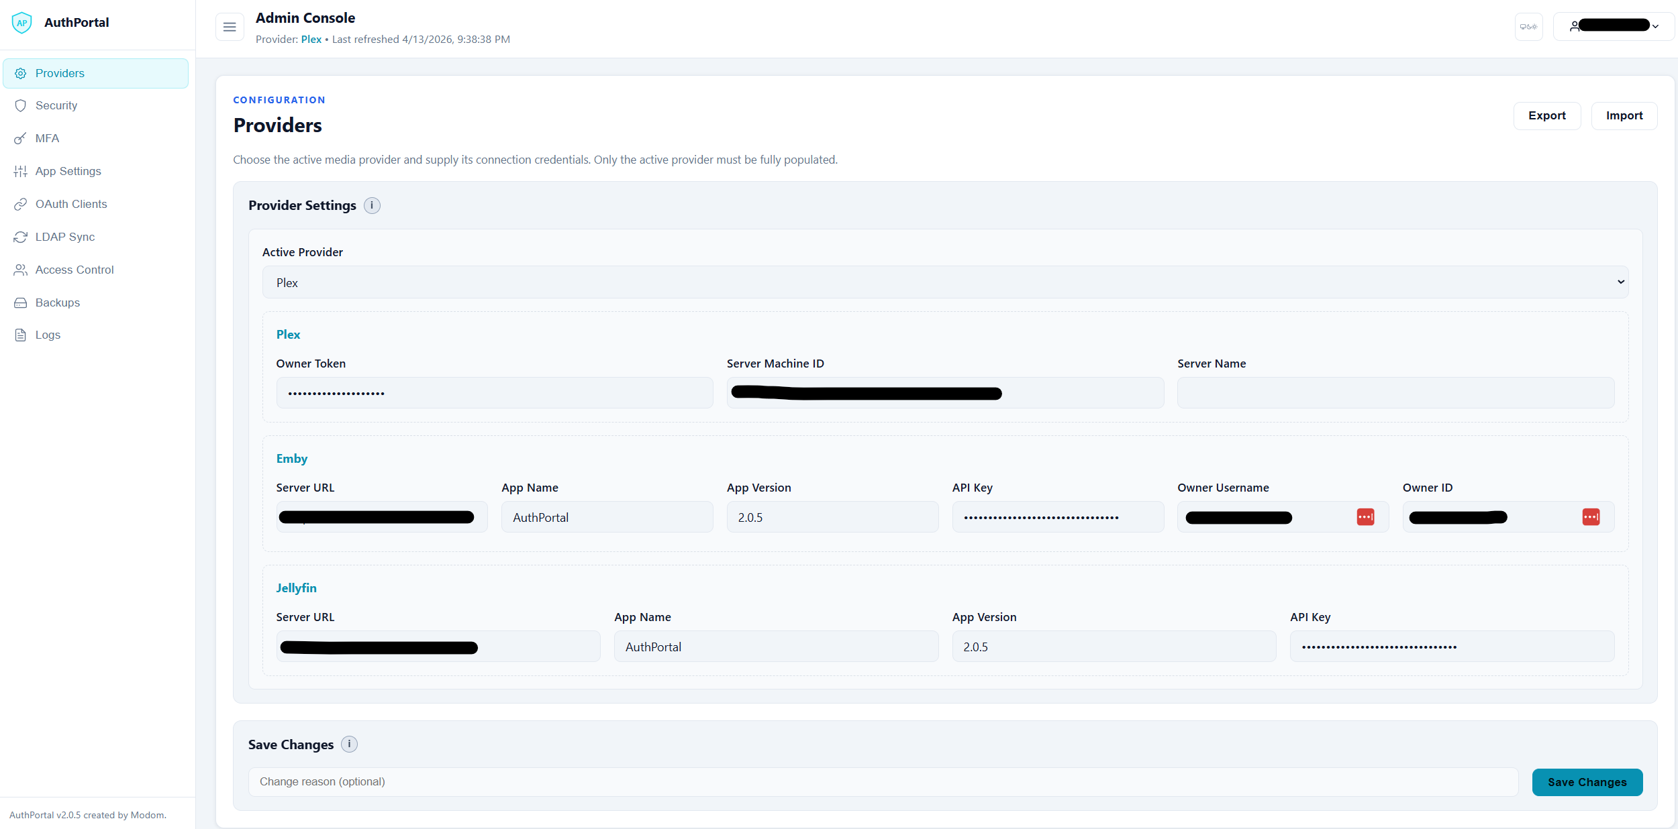1678x829 pixels.
Task: Click the OAuth Clients link icon
Action: tap(21, 205)
